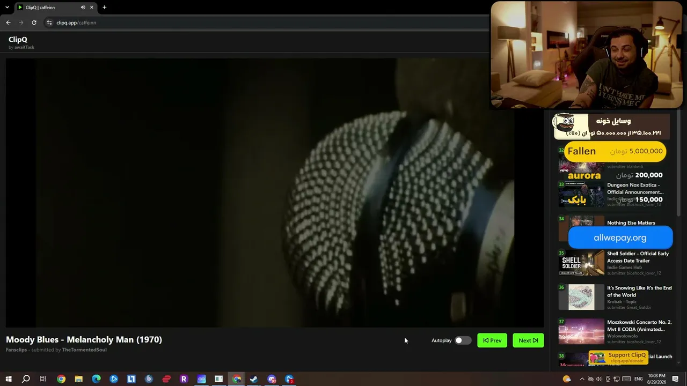This screenshot has width=687, height=386.
Task: Open File Explorer from the taskbar
Action: (x=78, y=379)
